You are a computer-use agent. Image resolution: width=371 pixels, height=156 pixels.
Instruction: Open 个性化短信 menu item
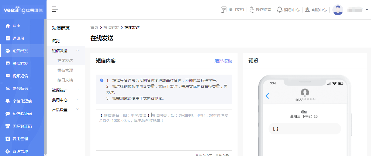22,101
